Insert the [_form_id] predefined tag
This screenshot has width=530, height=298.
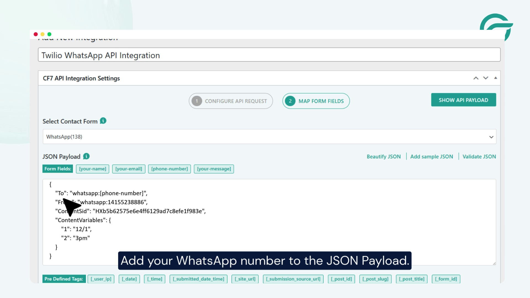coord(446,279)
